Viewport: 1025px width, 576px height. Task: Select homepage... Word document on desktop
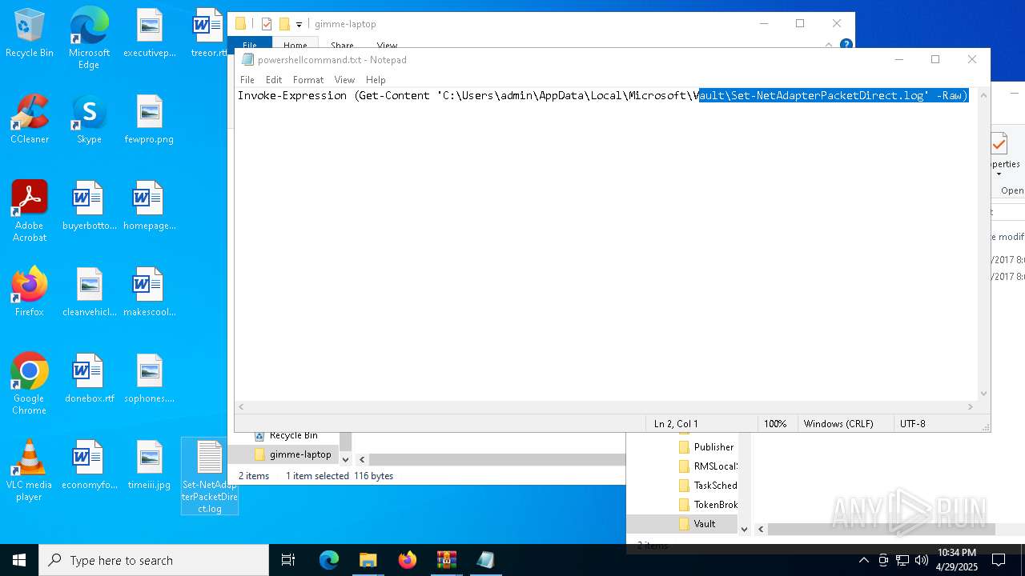click(x=149, y=206)
